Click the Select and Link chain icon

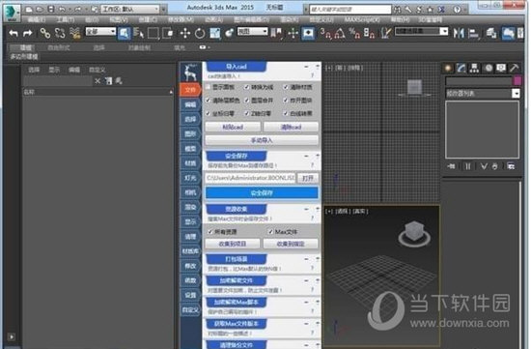[44, 33]
